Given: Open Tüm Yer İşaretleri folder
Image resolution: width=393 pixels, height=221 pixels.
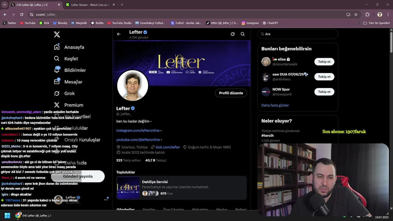Looking at the screenshot, I should point(376,23).
